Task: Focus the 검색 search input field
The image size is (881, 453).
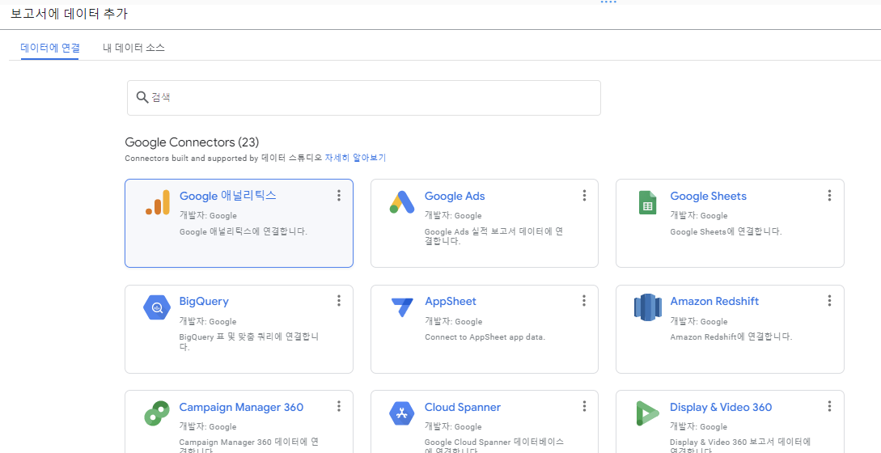Action: [x=363, y=98]
